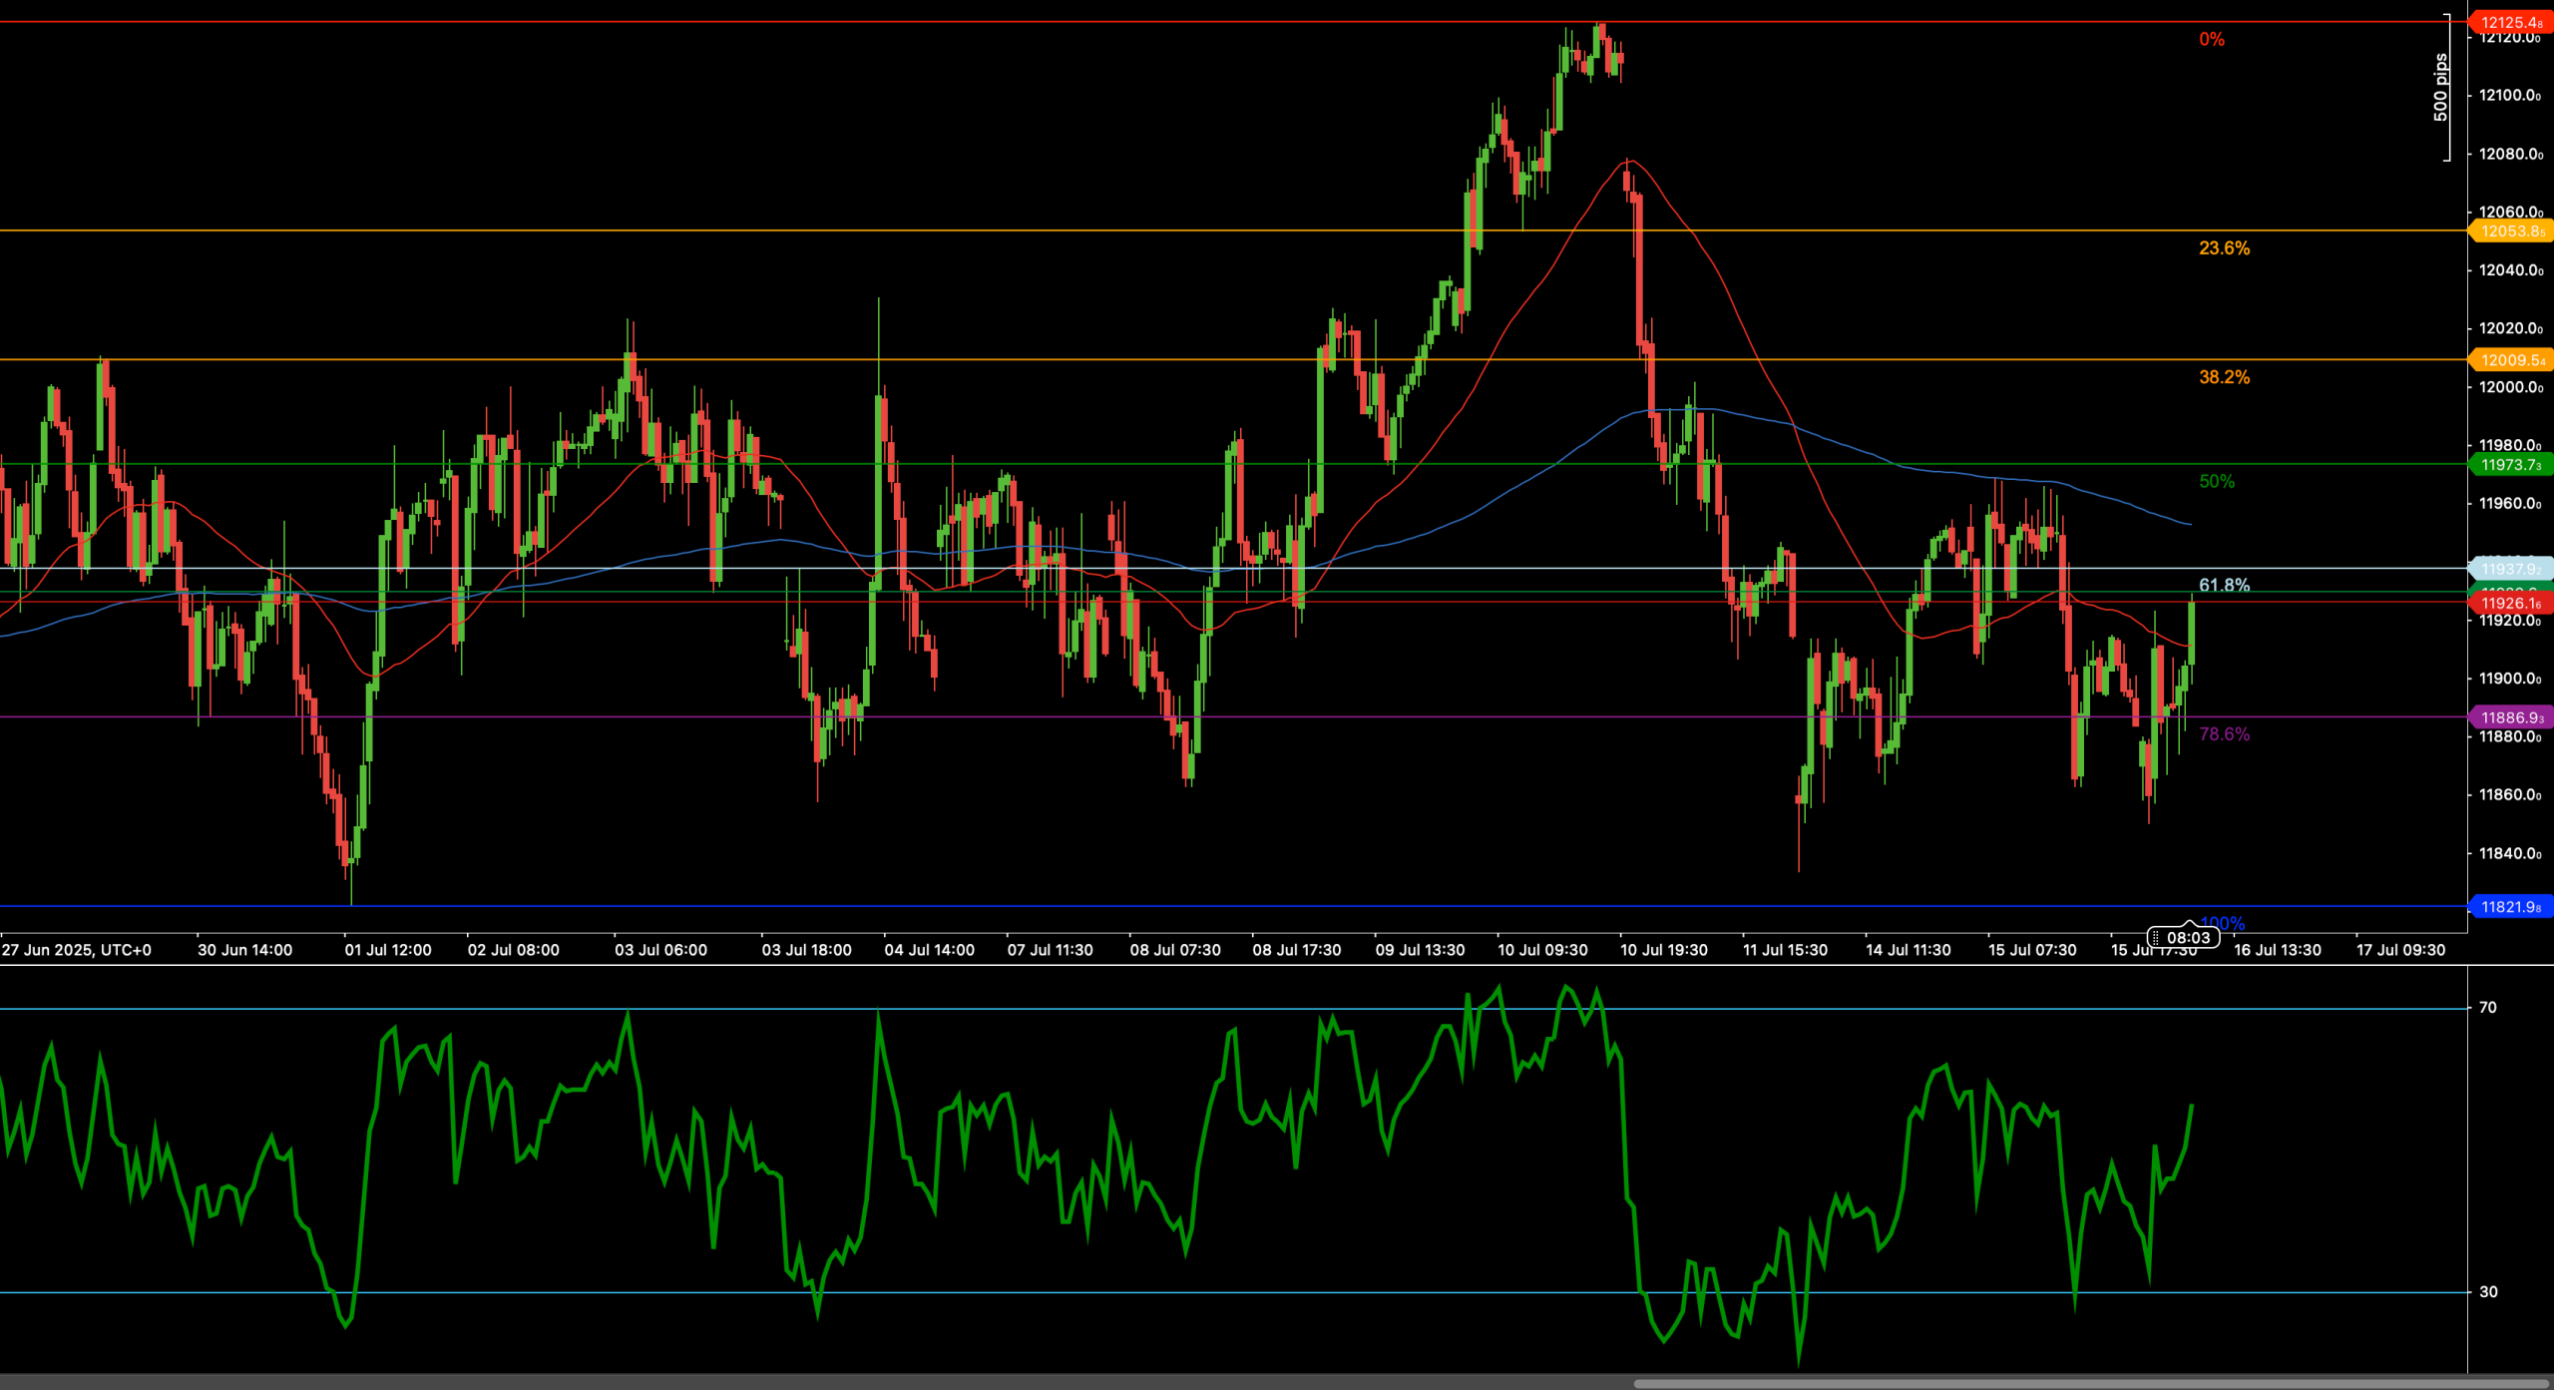This screenshot has height=1390, width=2554.
Task: Click the 08:03 candle countdown timer label
Action: click(2184, 938)
